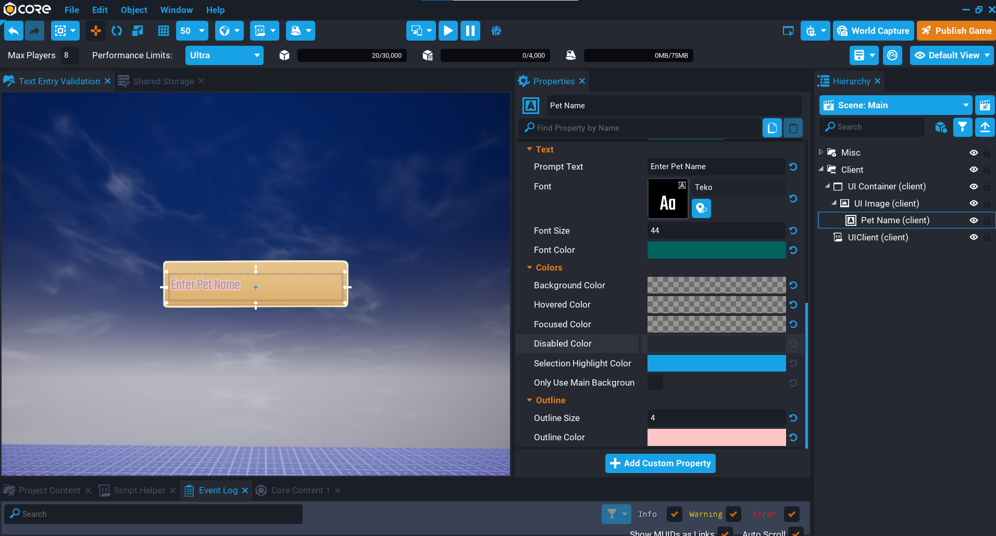Switch to the Shared Storage tab
996x536 pixels.
coord(163,81)
